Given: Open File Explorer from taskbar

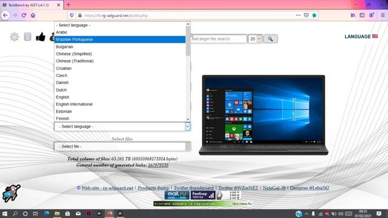Looking at the screenshot, I should [x=57, y=214].
